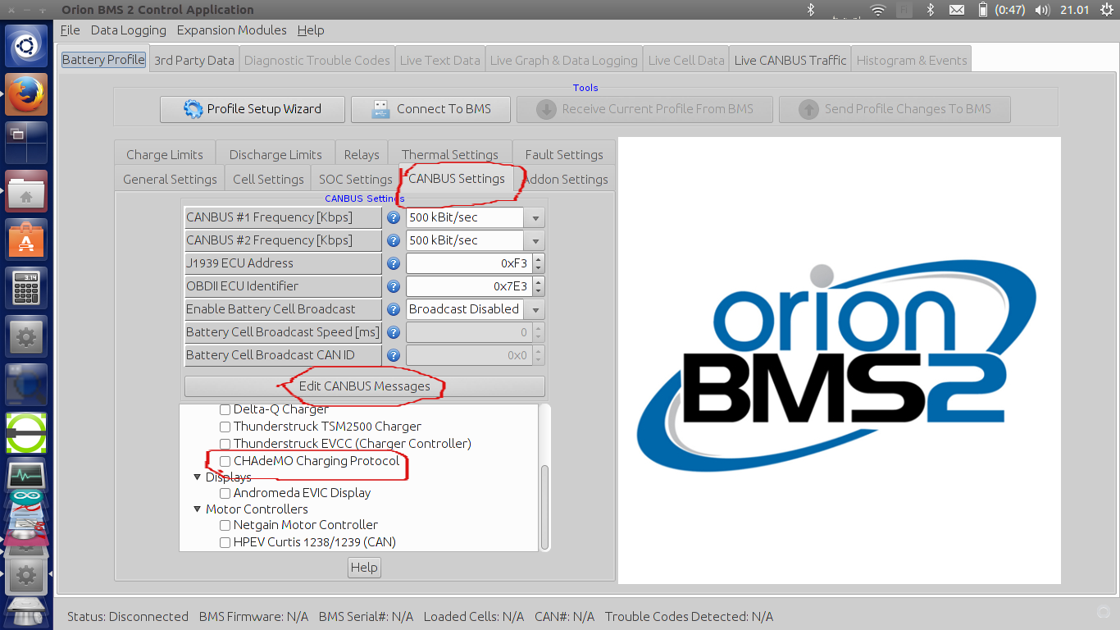Click the Connect To BMS button

(430, 109)
